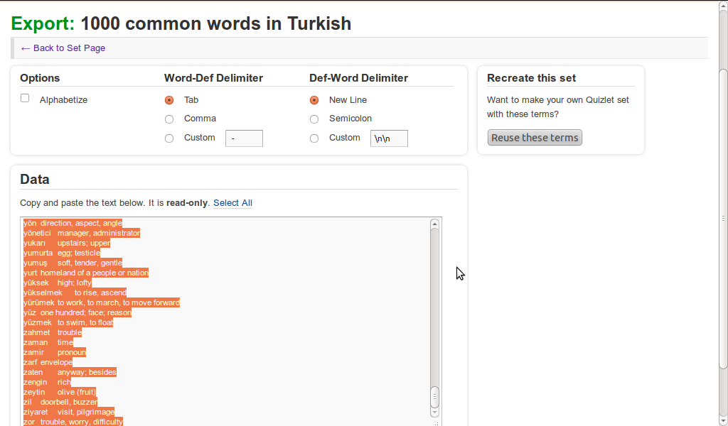This screenshot has height=426, width=728.
Task: Click the custom Word-Def delimiter text field
Action: click(x=244, y=138)
